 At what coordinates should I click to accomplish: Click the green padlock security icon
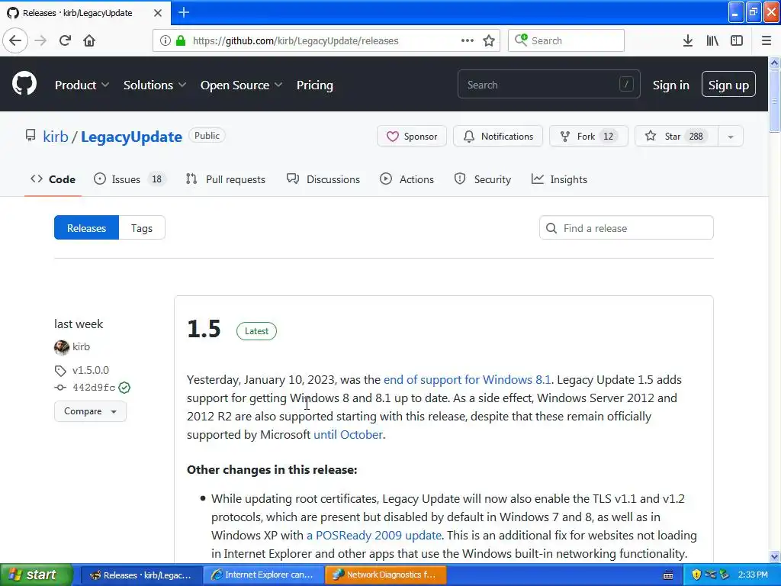pyautogui.click(x=181, y=40)
